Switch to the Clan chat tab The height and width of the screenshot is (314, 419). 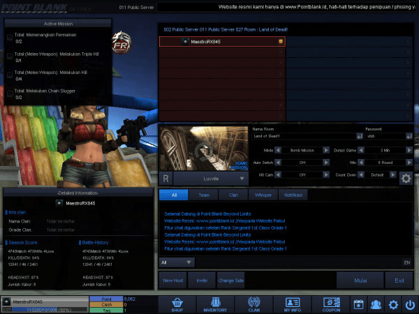point(233,195)
